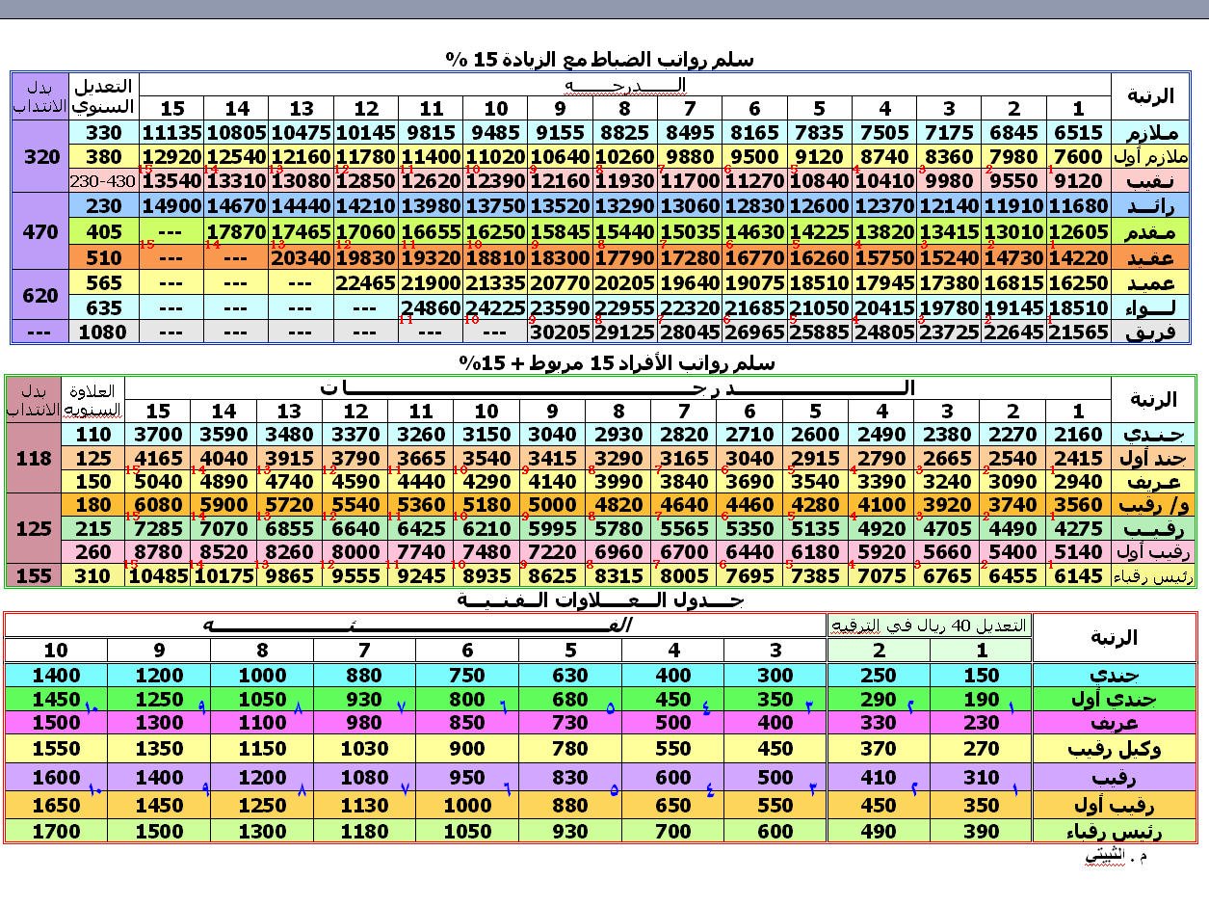Viewport: 1209px width, 905px height.
Task: Select the allowance value 155
Action: click(34, 575)
